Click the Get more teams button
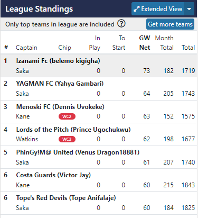198x218 pixels. (170, 24)
